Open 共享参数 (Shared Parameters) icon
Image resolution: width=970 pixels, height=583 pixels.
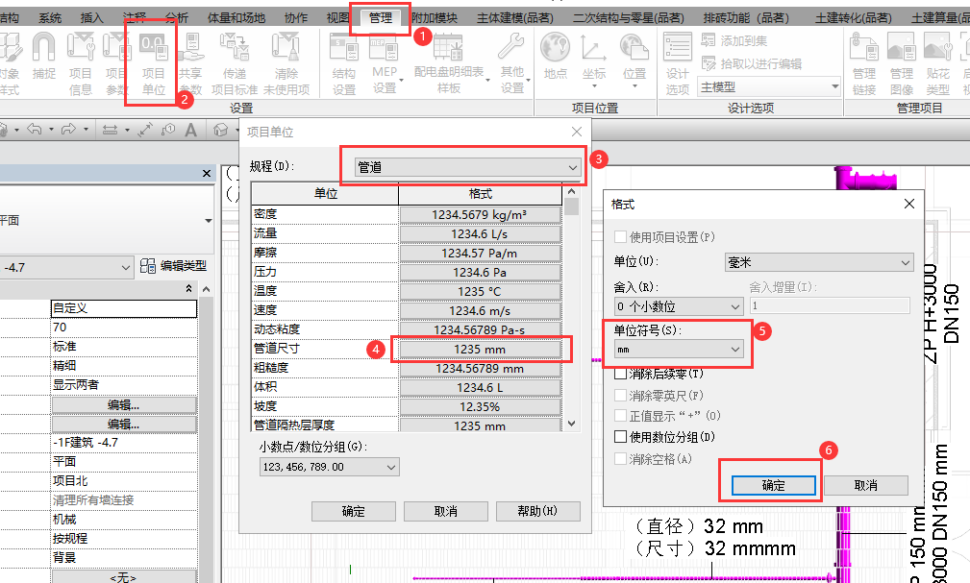(190, 47)
